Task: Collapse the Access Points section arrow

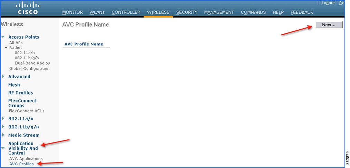Action: 3,37
